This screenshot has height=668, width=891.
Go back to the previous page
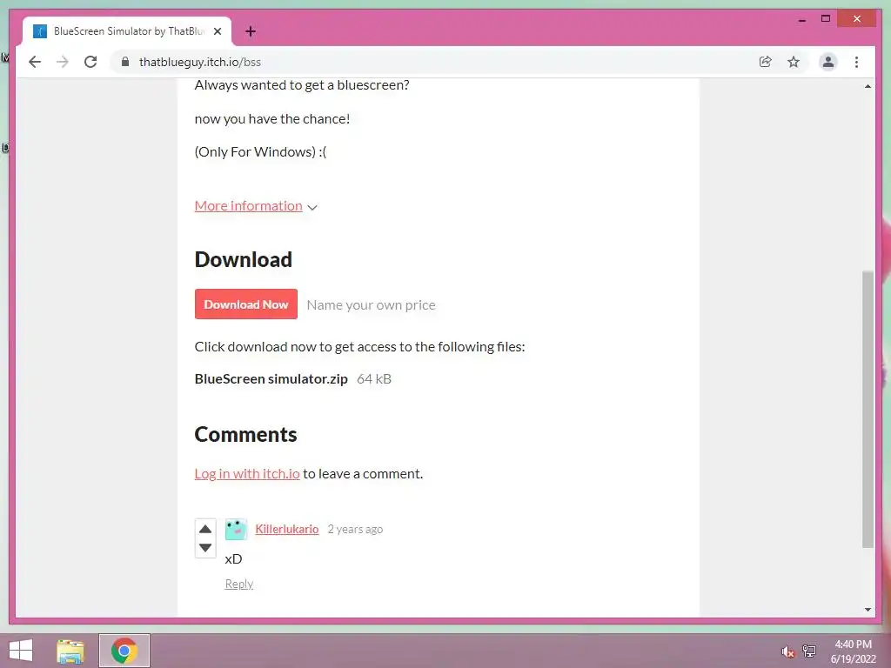35,62
